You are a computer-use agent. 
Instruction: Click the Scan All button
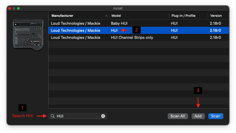coord(178,116)
